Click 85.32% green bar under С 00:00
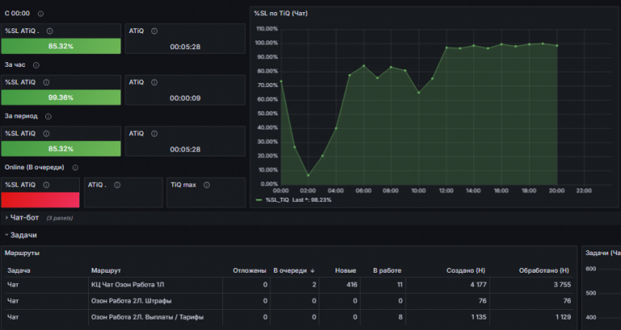The image size is (621, 330). click(x=61, y=46)
